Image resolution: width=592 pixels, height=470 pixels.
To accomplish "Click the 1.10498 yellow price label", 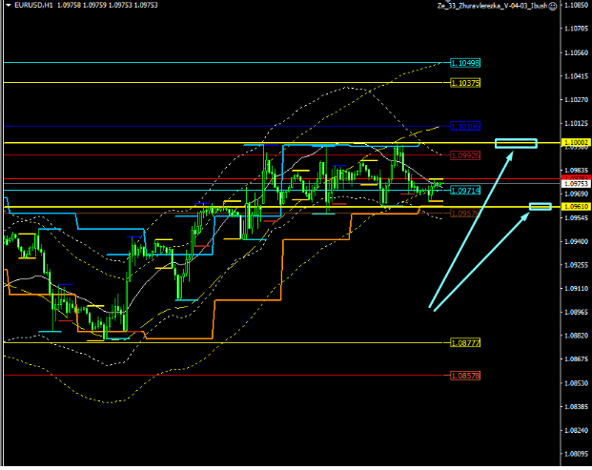I will [x=464, y=63].
